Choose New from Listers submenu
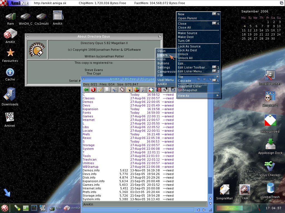Screen dimensions: 285x213 (198, 14)
